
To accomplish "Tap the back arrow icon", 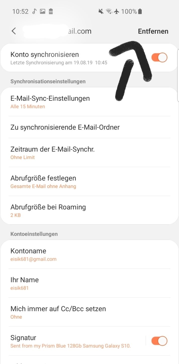I will pos(14,31).
